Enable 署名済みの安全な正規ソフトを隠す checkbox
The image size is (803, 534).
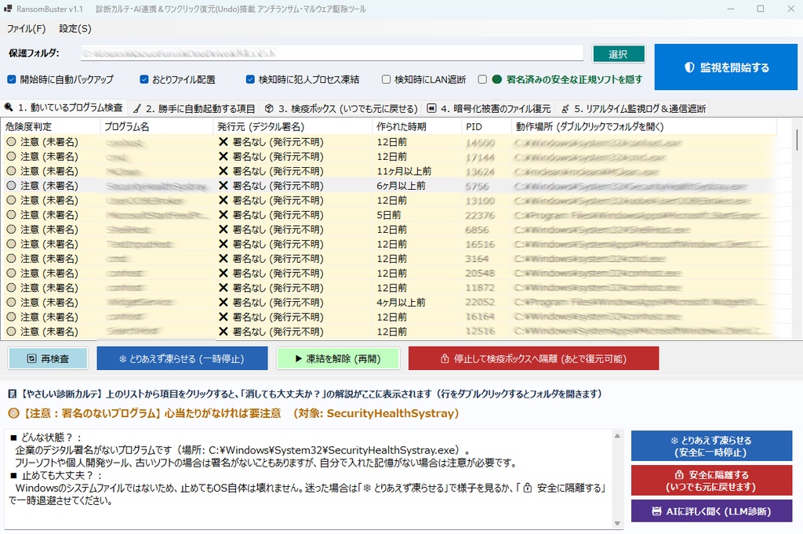482,79
